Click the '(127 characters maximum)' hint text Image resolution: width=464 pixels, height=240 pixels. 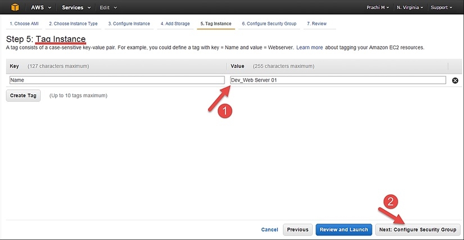58,66
